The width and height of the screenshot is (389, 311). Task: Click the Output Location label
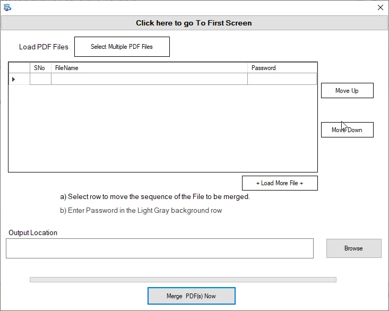(33, 232)
